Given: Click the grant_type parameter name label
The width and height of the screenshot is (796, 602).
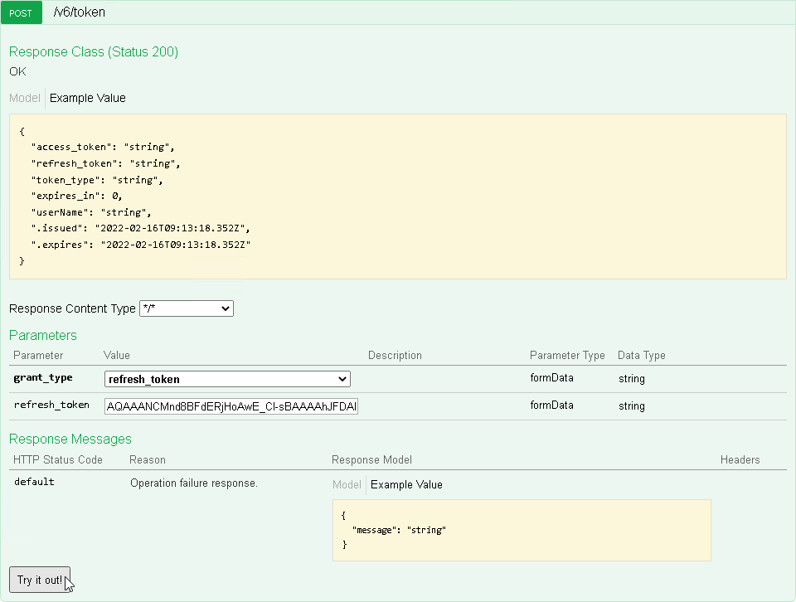Looking at the screenshot, I should point(43,378).
